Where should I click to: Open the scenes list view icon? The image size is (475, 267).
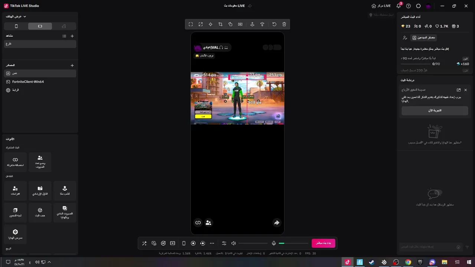pos(64,36)
